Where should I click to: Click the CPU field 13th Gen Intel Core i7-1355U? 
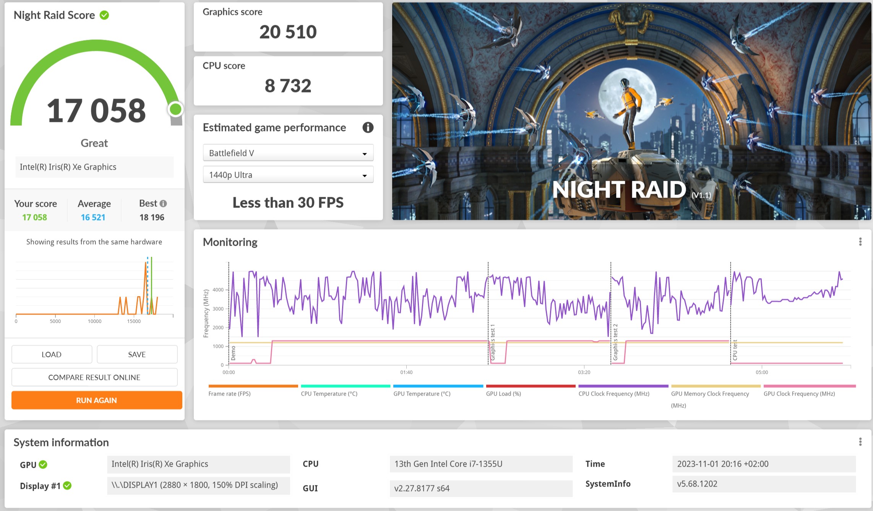(x=481, y=464)
